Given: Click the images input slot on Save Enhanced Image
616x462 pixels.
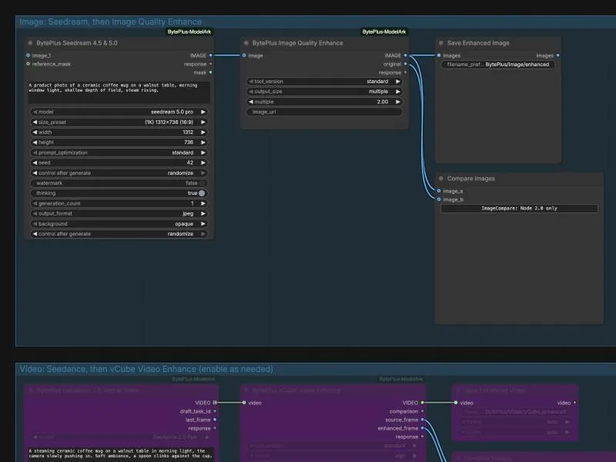Looking at the screenshot, I should coord(439,55).
